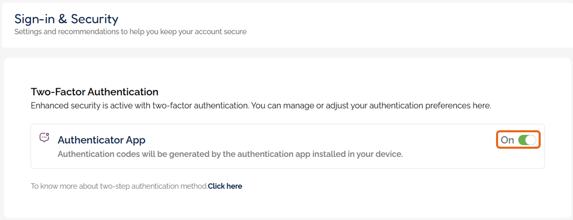573x220 pixels.
Task: Click empty space in the Authenticator App row
Action: point(318,139)
